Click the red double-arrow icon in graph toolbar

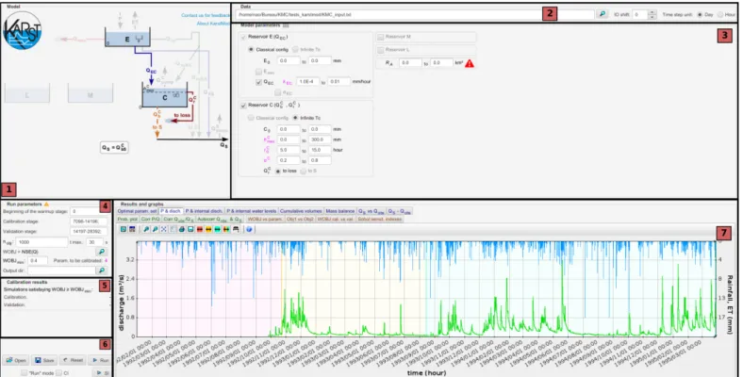click(200, 229)
